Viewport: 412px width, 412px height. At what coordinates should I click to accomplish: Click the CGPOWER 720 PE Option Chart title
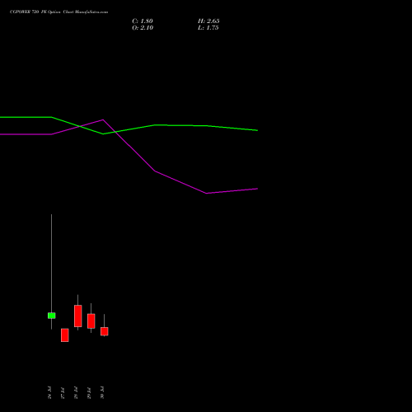59,12
